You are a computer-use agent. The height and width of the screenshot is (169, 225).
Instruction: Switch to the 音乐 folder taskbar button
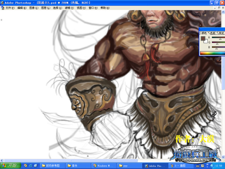click(x=78, y=166)
